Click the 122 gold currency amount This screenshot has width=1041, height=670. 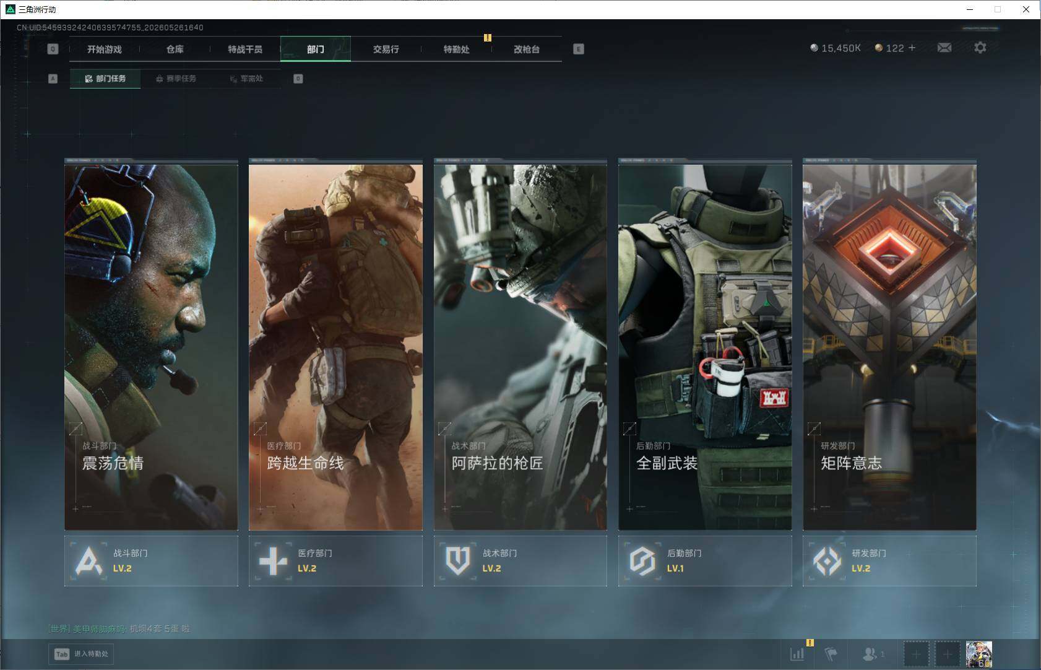pos(895,48)
